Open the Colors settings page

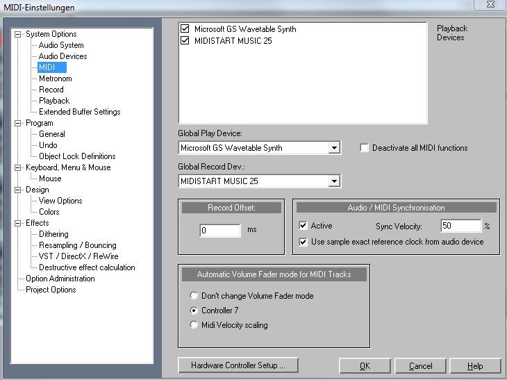[49, 212]
